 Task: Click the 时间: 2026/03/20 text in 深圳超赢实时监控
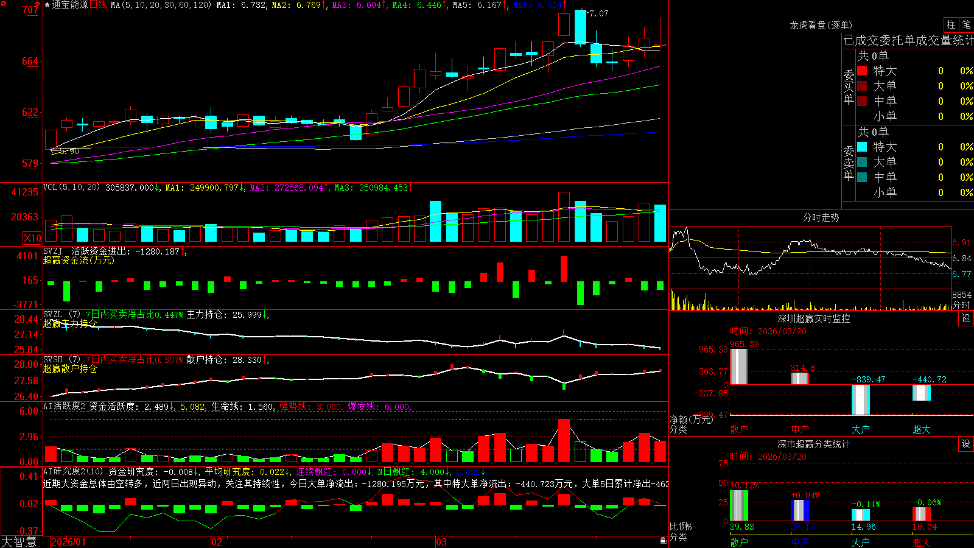click(768, 331)
